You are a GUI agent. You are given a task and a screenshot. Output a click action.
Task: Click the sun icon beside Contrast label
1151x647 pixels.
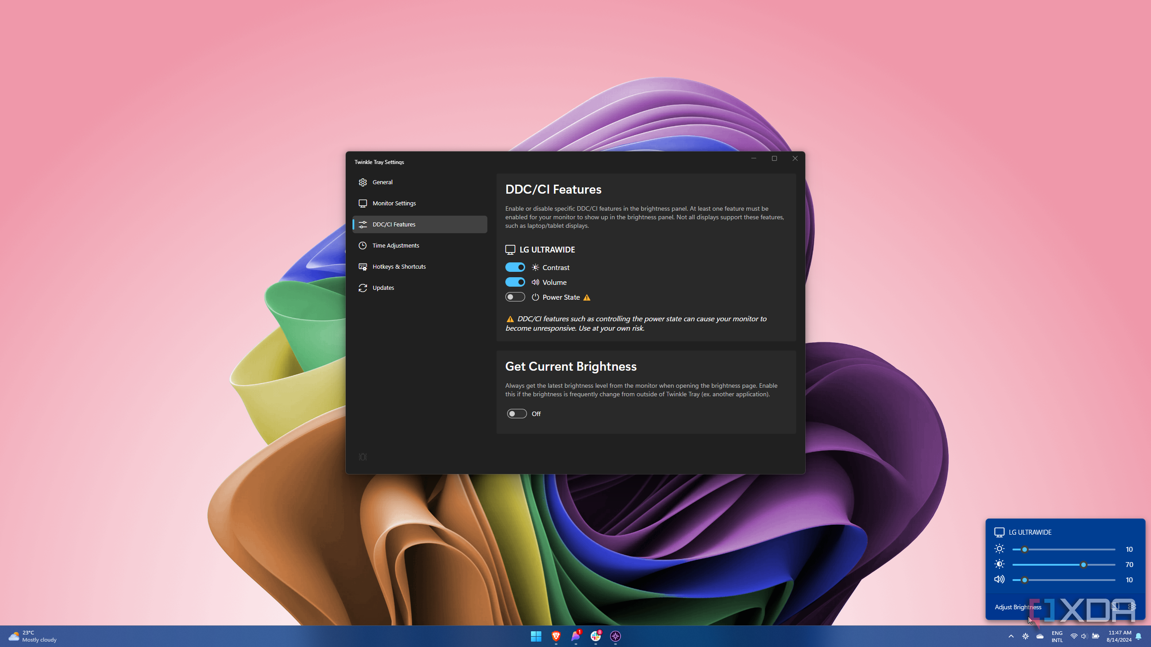(x=535, y=267)
